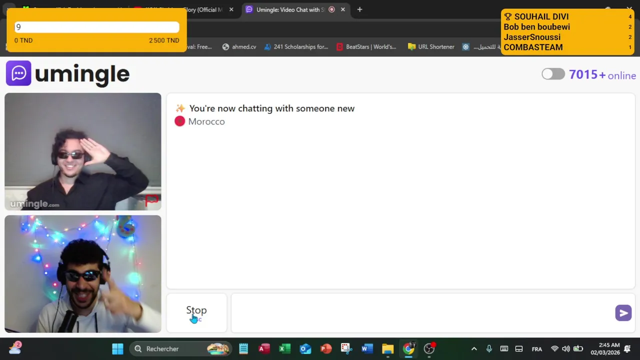Click the FRA language indicator
The width and height of the screenshot is (640, 360).
point(536,349)
